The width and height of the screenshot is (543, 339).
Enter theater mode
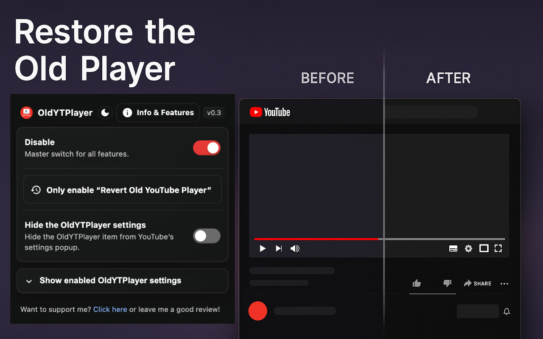pos(484,248)
